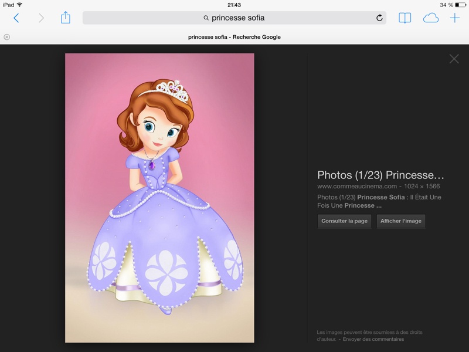Click 'Envoyer des commentaires' link

373,339
